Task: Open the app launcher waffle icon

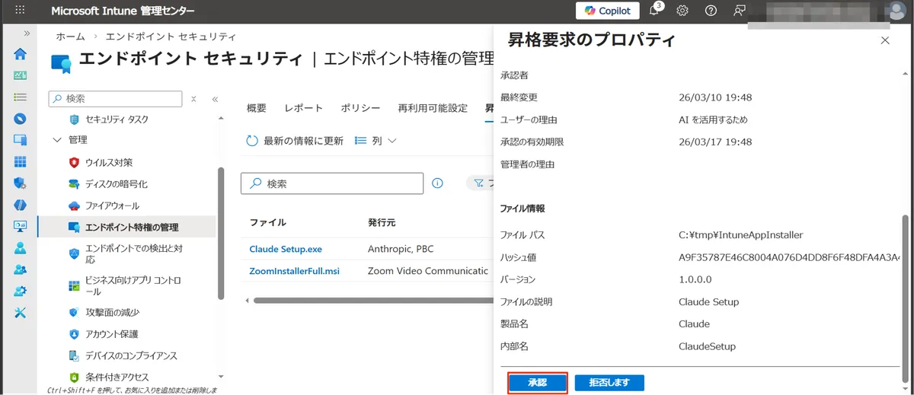Action: tap(21, 11)
